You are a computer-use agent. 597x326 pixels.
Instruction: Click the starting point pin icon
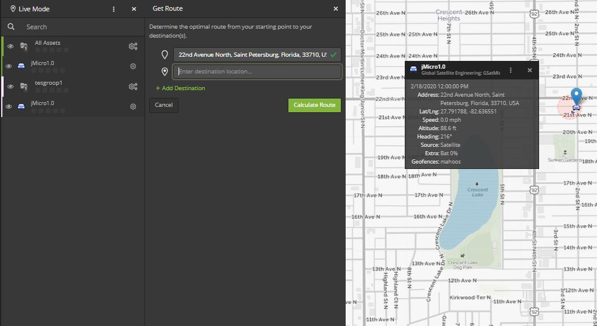click(x=165, y=54)
